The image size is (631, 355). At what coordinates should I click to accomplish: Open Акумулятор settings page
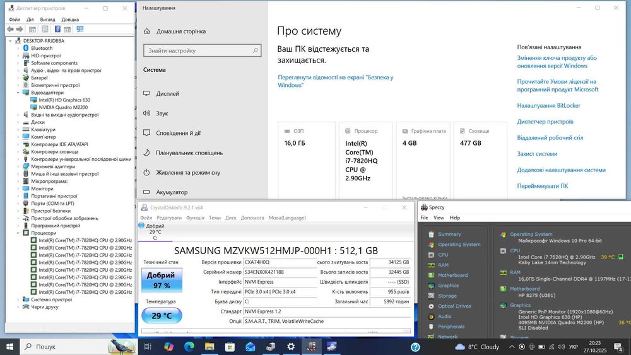coord(172,192)
